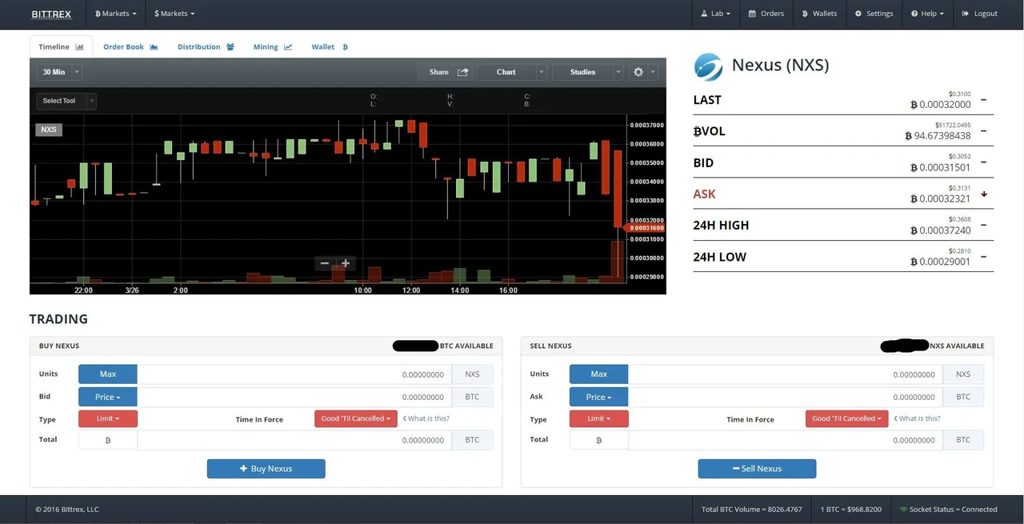The image size is (1024, 524).
Task: Click the Nexus coin logo
Action: pos(709,67)
